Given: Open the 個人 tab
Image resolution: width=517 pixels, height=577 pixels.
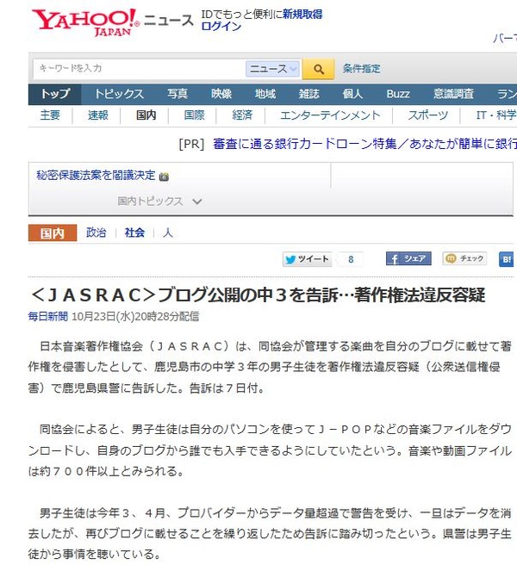Looking at the screenshot, I should [x=352, y=94].
